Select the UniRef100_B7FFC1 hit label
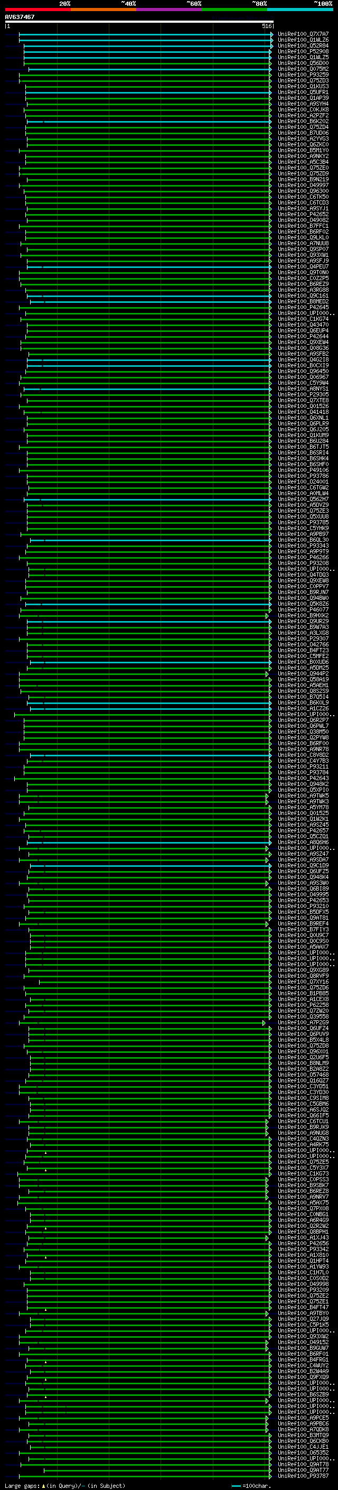 303,226
